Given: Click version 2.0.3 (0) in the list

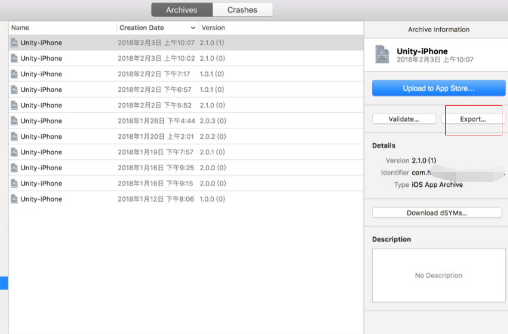Looking at the screenshot, I should click(213, 121).
